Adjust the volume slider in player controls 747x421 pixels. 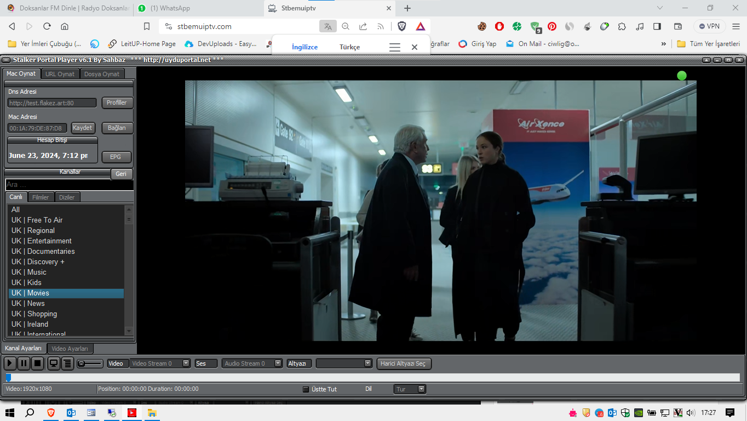coord(90,363)
